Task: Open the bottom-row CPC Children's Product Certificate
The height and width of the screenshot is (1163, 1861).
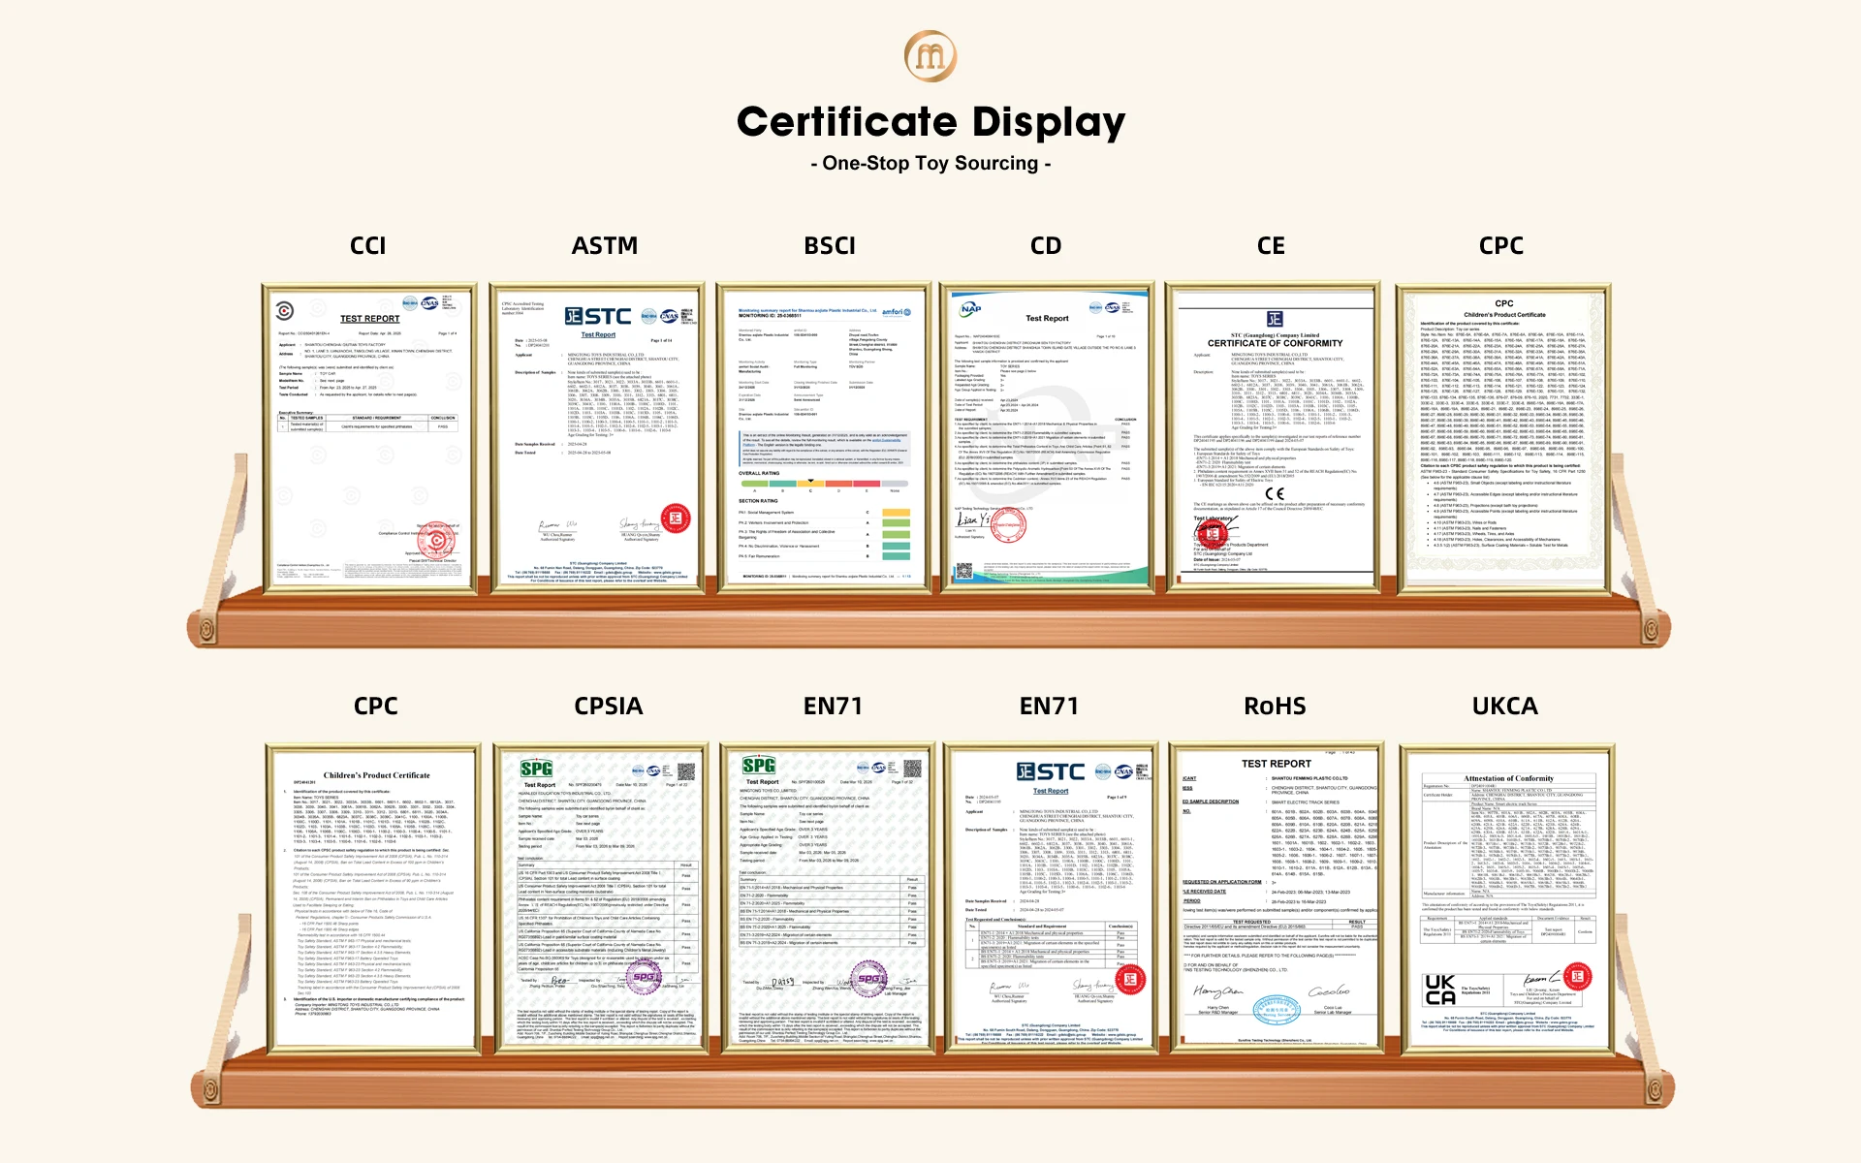Action: point(373,899)
